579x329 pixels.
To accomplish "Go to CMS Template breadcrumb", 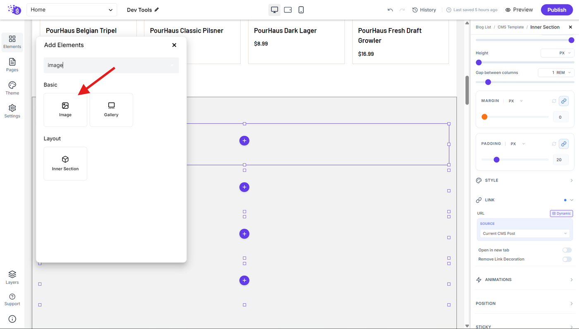I will tap(510, 27).
